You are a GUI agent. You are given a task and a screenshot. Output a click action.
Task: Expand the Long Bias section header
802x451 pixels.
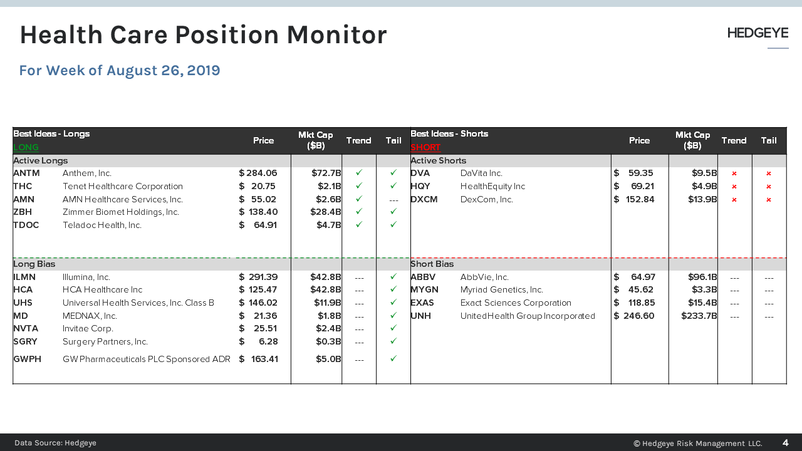click(34, 264)
